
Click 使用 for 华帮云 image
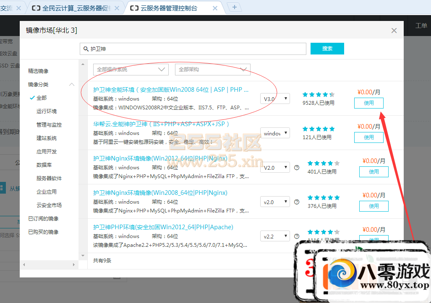[x=368, y=137]
